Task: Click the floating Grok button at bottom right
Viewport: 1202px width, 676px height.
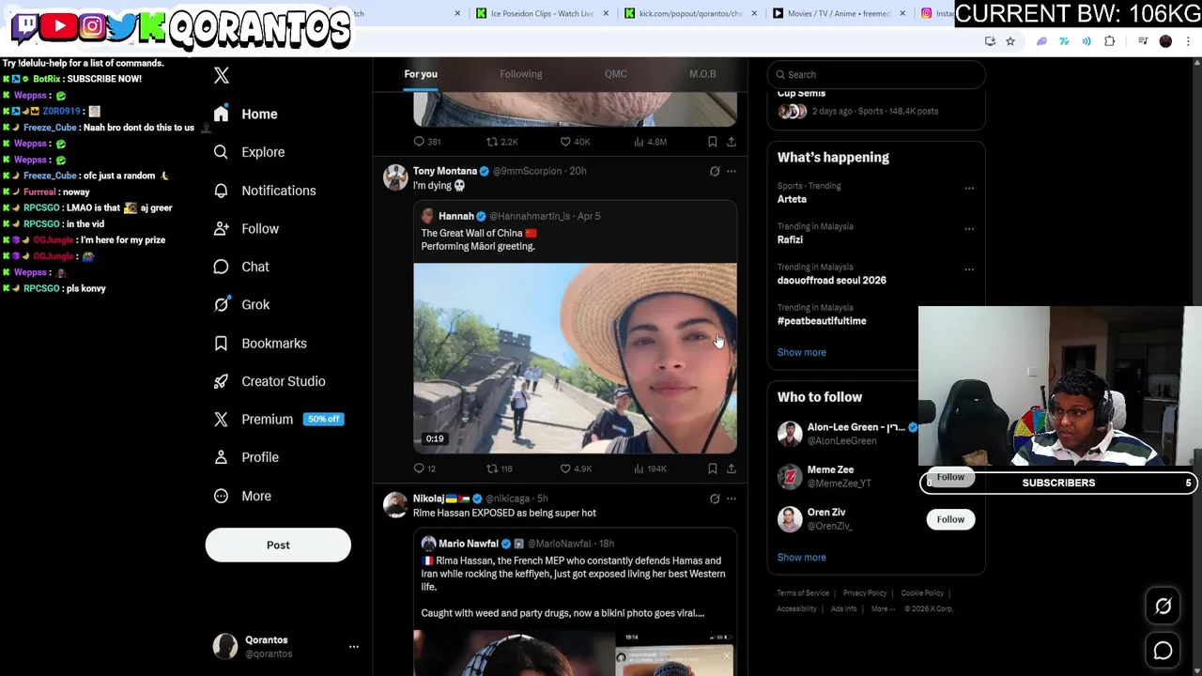Action: pyautogui.click(x=1163, y=607)
